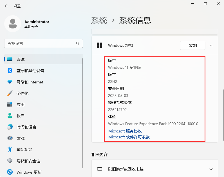The height and width of the screenshot is (177, 224).
Task: Click 系统 in the breadcrumb
Action: click(99, 20)
